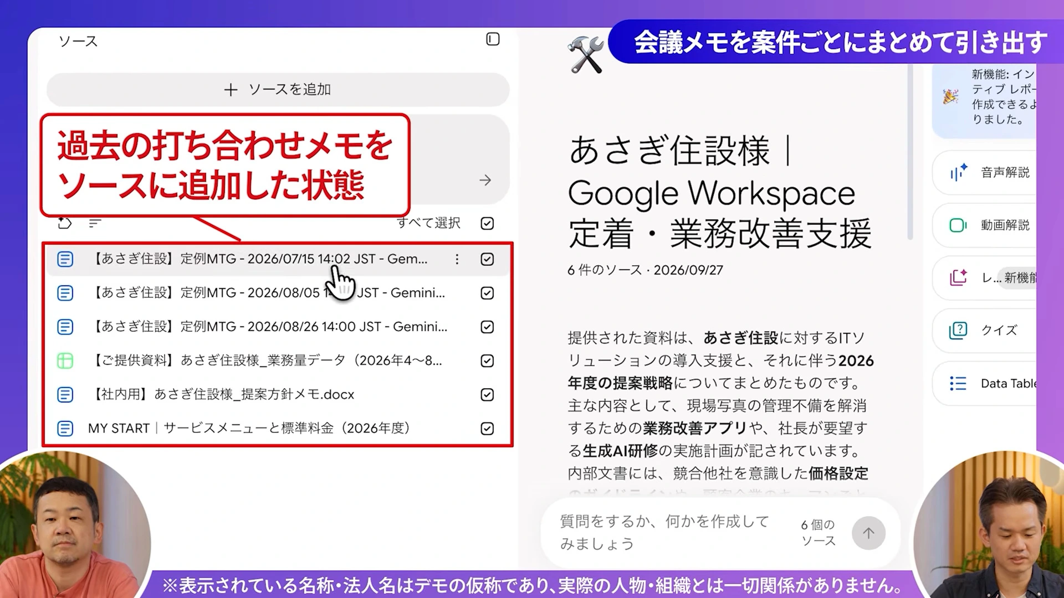Create a Data Table

[984, 384]
